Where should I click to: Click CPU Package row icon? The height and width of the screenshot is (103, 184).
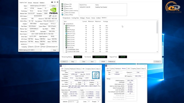pos(66,30)
